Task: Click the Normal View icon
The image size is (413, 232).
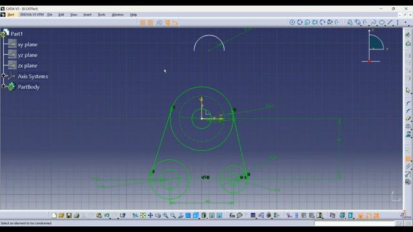Action: pos(181,216)
